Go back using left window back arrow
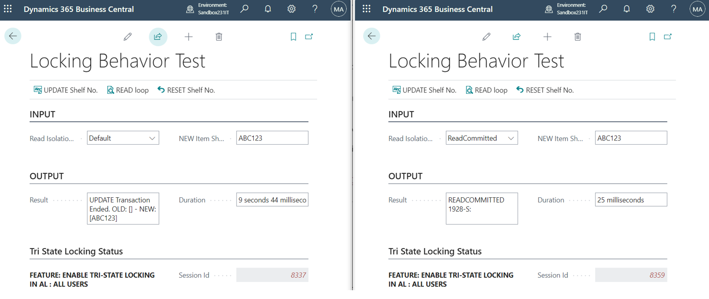This screenshot has width=709, height=299. point(13,36)
